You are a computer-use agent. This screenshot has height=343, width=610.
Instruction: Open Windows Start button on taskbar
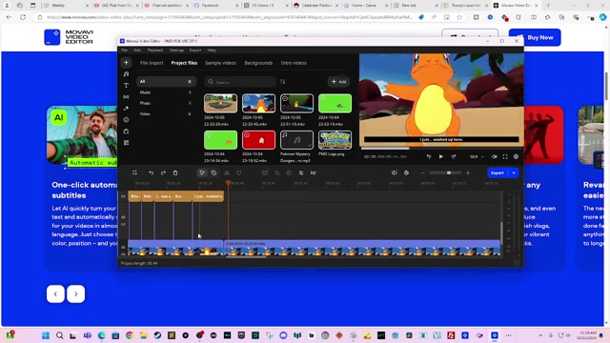pos(46,335)
